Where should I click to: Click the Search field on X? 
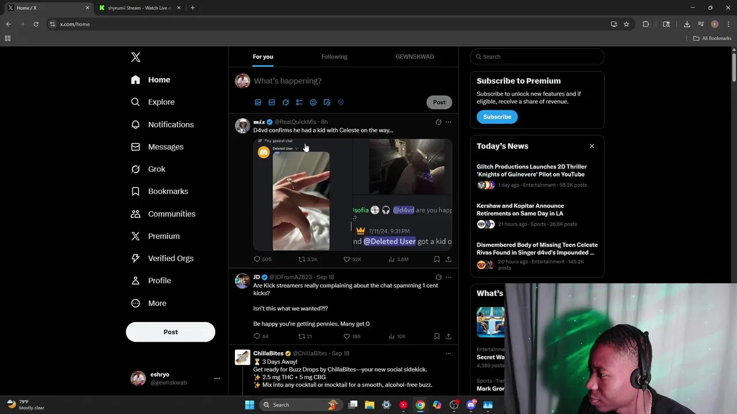(537, 56)
